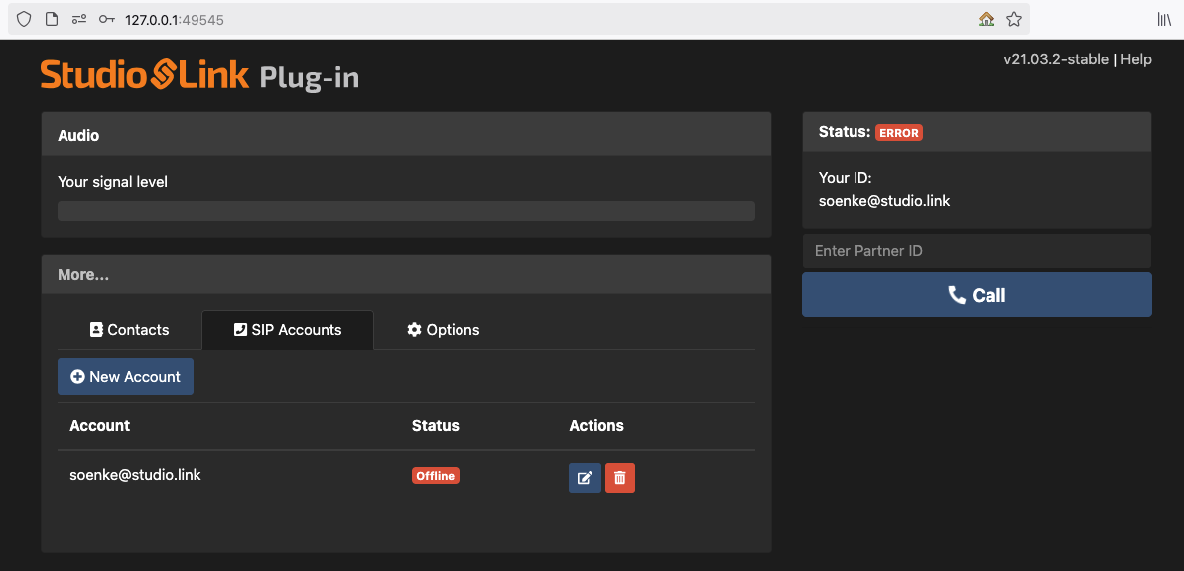This screenshot has height=571, width=1184.
Task: Focus the Enter Partner ID field
Action: click(978, 251)
